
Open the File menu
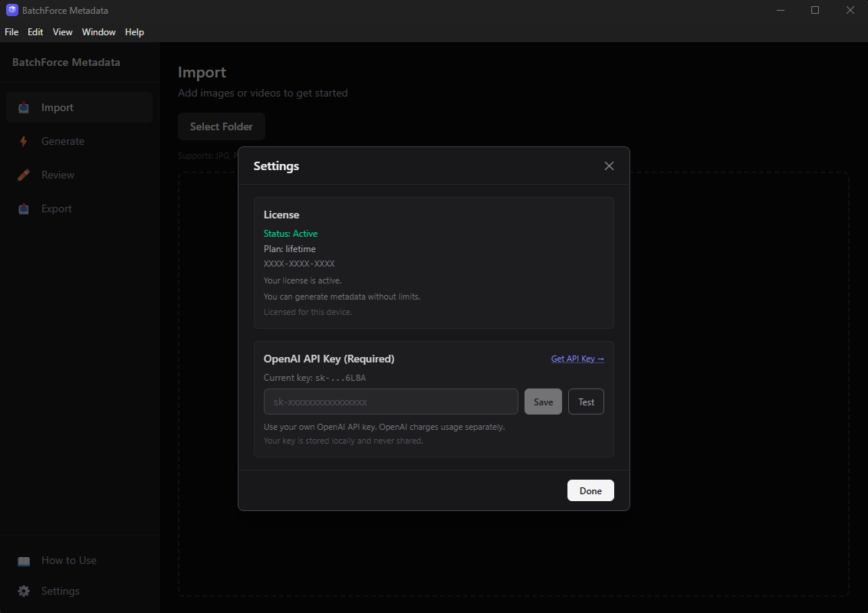[12, 32]
